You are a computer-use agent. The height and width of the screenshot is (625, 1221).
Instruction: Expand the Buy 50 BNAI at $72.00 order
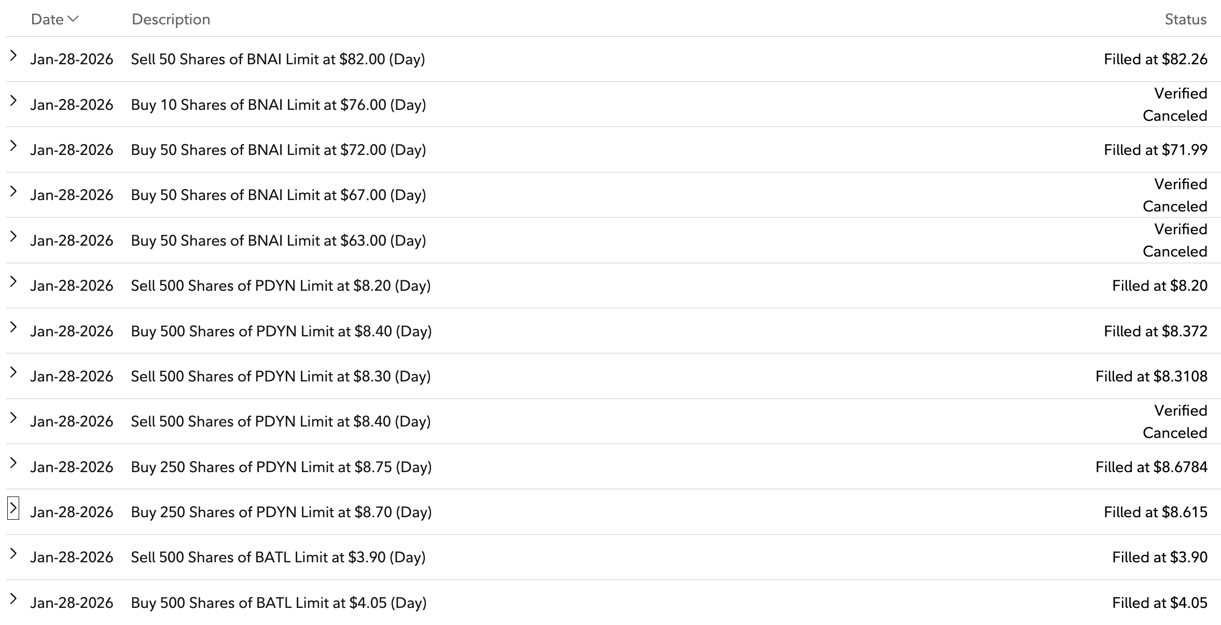coord(13,146)
